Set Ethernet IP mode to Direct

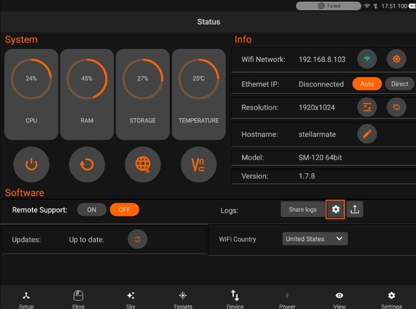pos(399,84)
